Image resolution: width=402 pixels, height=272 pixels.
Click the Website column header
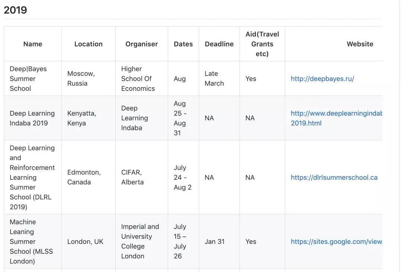click(x=360, y=44)
